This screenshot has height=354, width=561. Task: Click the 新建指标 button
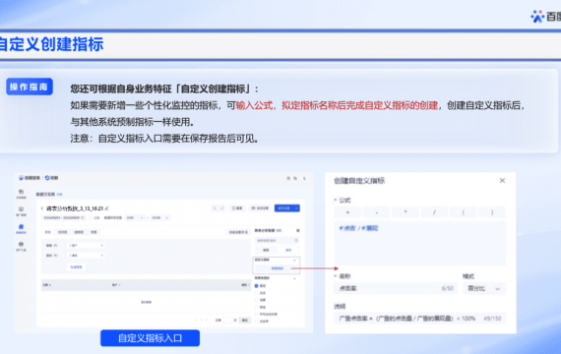pyautogui.click(x=278, y=268)
